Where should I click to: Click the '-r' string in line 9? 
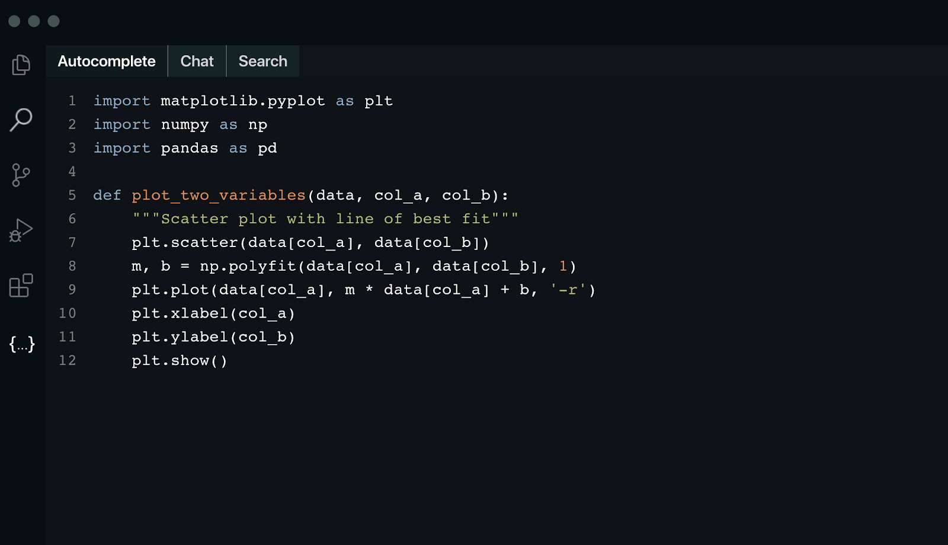click(x=568, y=290)
